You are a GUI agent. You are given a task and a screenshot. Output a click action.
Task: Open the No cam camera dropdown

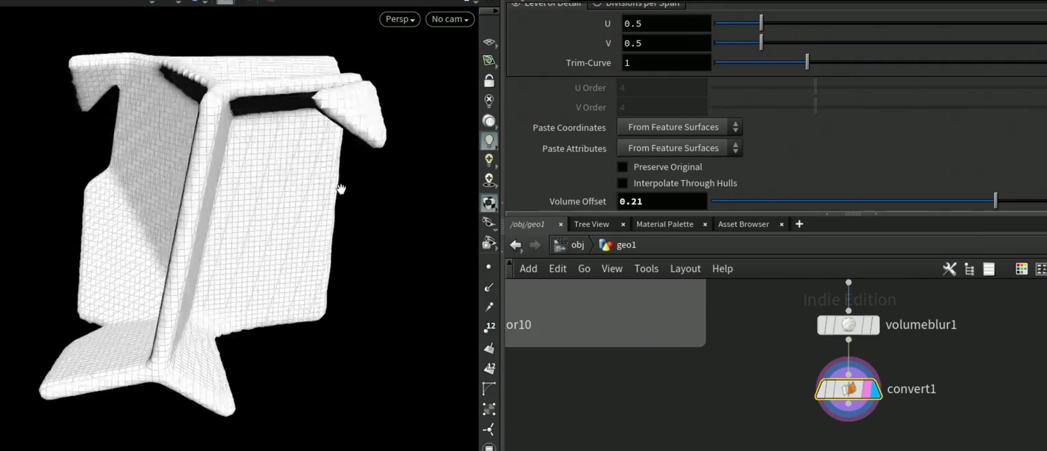click(x=449, y=19)
